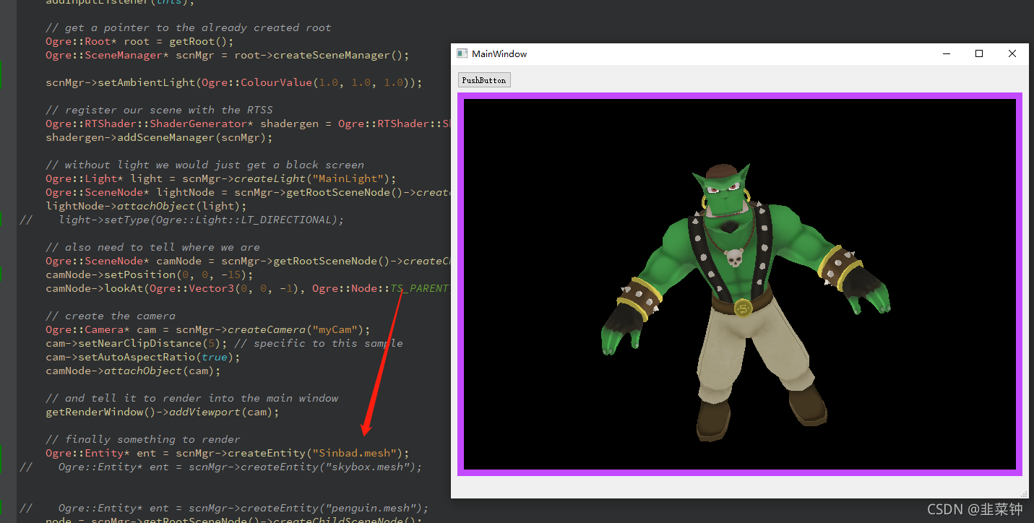The width and height of the screenshot is (1034, 523).
Task: Close the MainWindow window
Action: (1012, 53)
